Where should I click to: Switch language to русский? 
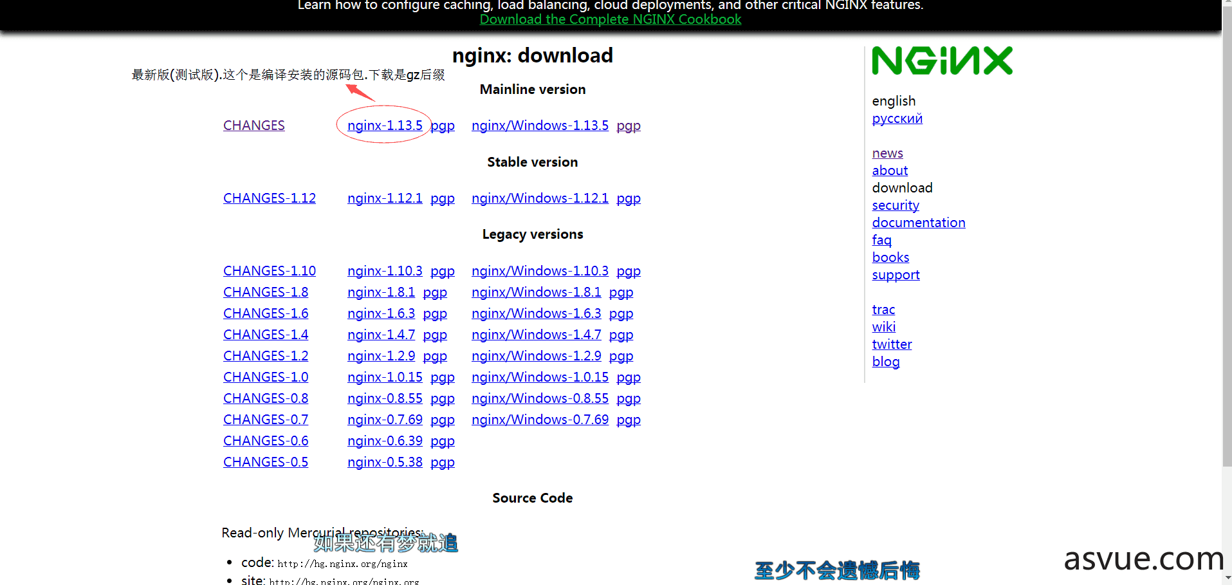coord(897,118)
